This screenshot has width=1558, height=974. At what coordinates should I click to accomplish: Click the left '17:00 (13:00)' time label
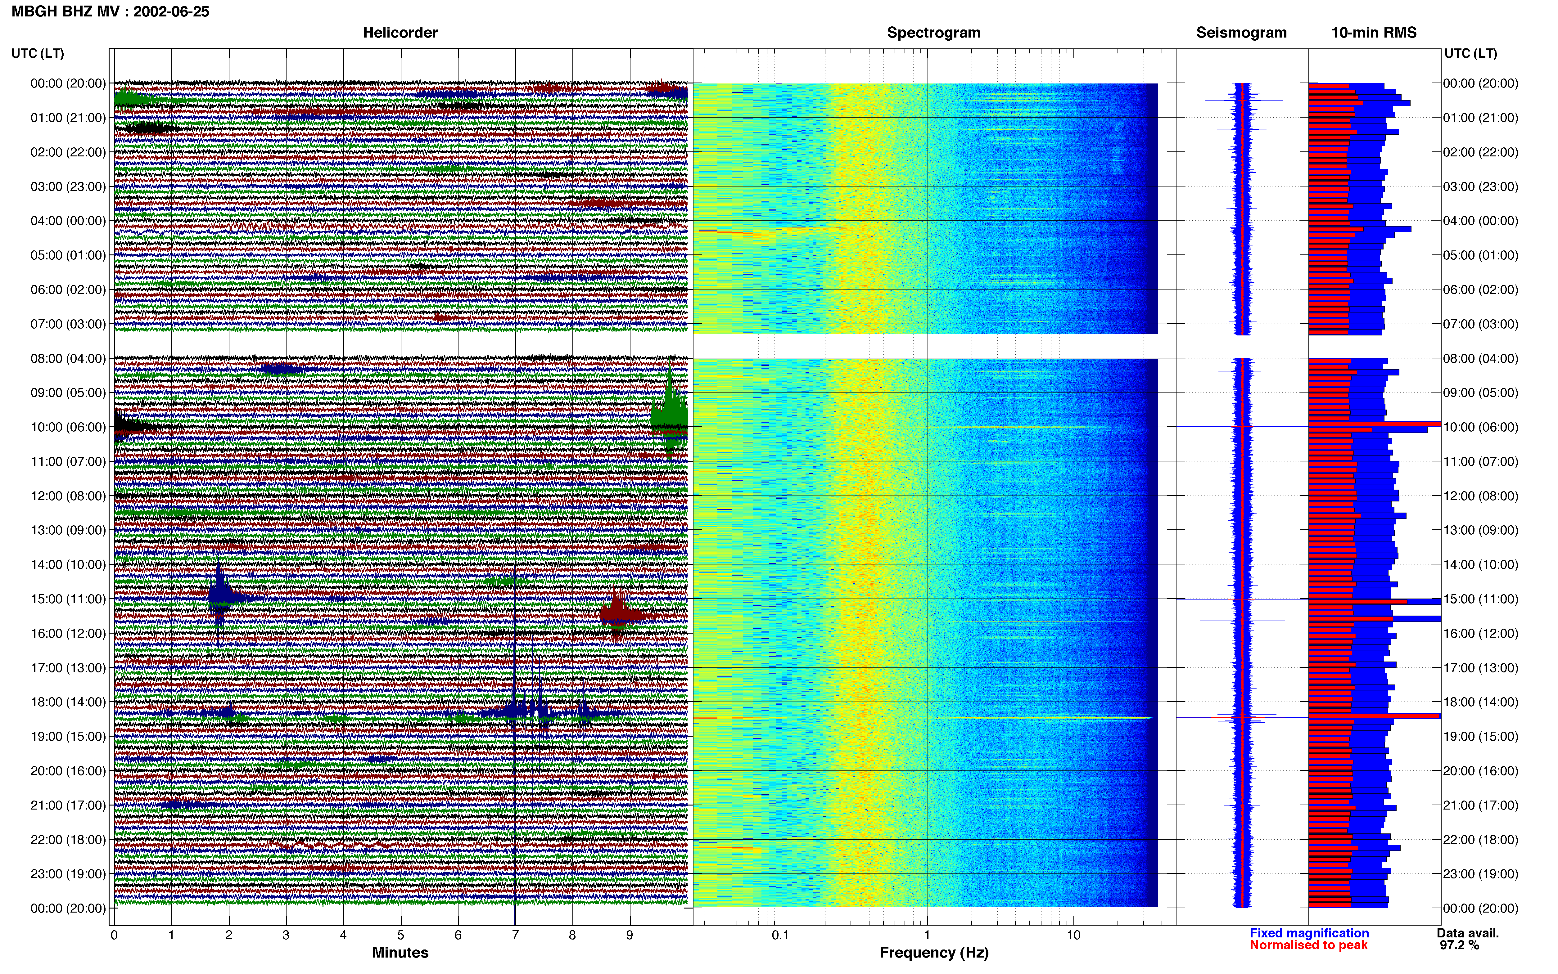pyautogui.click(x=68, y=667)
